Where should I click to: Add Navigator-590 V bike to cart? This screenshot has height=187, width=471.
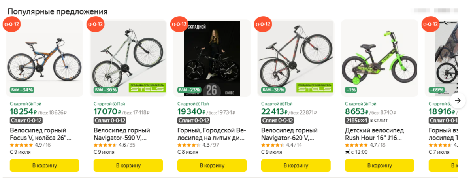(x=128, y=165)
